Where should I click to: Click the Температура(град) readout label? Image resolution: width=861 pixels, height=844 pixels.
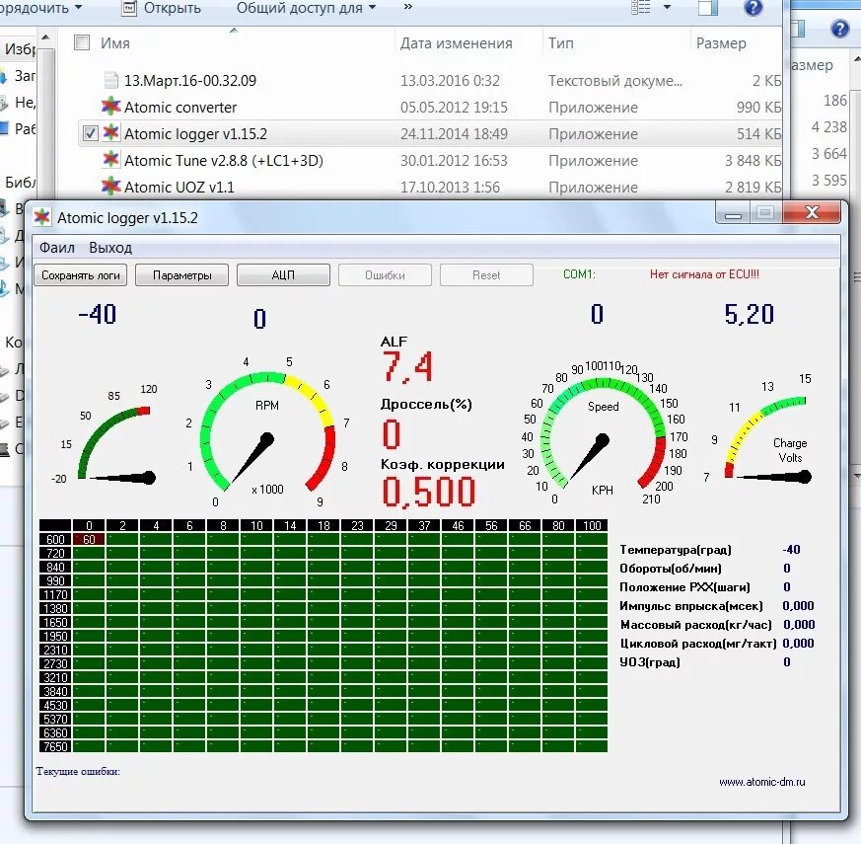pos(676,550)
